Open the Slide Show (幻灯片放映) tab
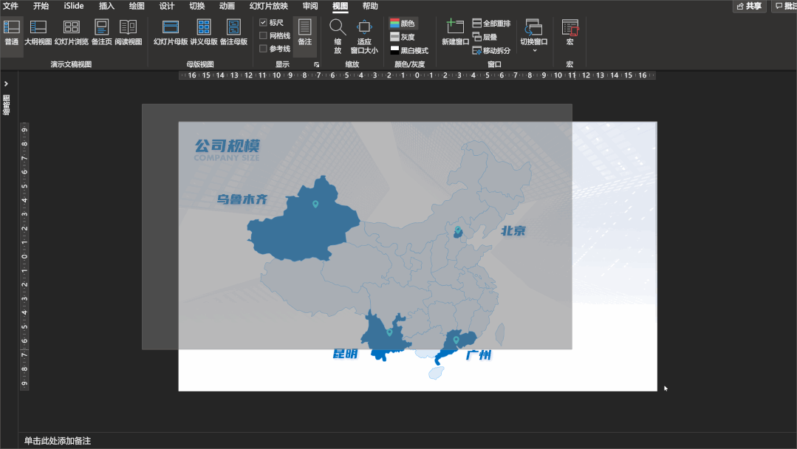Image resolution: width=797 pixels, height=449 pixels. tap(268, 6)
